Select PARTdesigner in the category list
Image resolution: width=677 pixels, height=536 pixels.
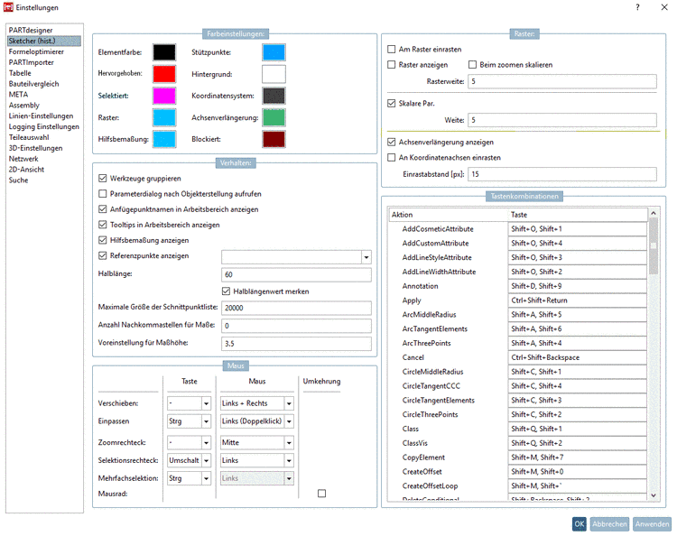tap(31, 30)
